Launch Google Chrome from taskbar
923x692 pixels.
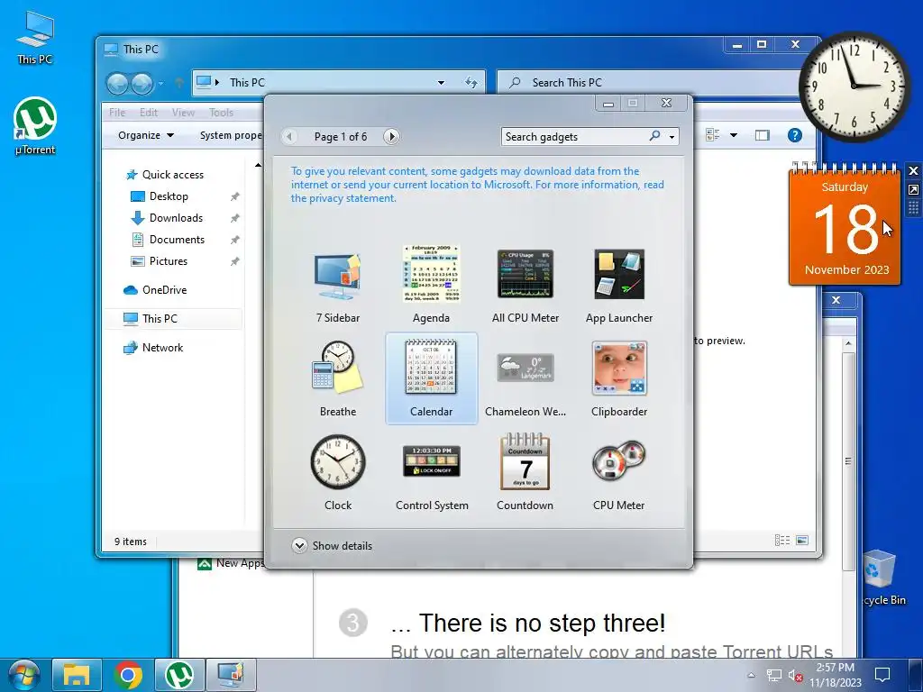pos(128,675)
